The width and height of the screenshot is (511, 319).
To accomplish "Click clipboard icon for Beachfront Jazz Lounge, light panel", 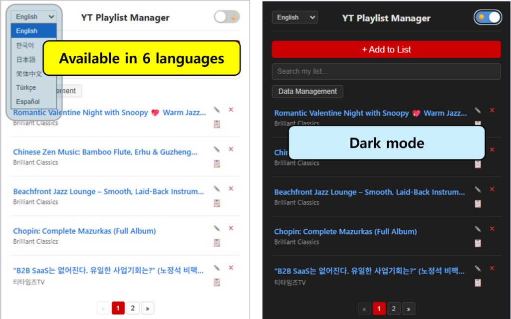I will tap(217, 203).
